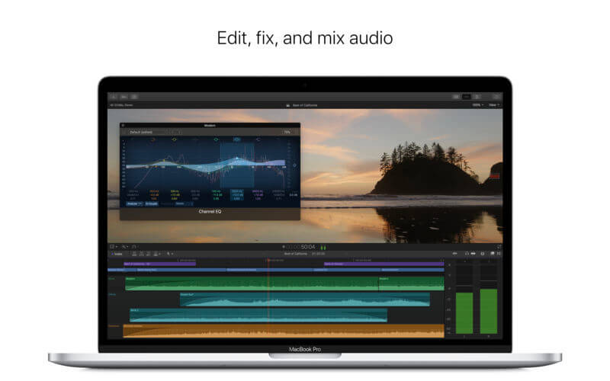The width and height of the screenshot is (610, 381).
Task: Open the View options dropdown above viewer
Action: [493, 105]
